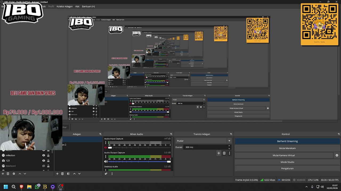The image size is (341, 191).
Task: Add a new source with the plus icon
Action: (3, 173)
